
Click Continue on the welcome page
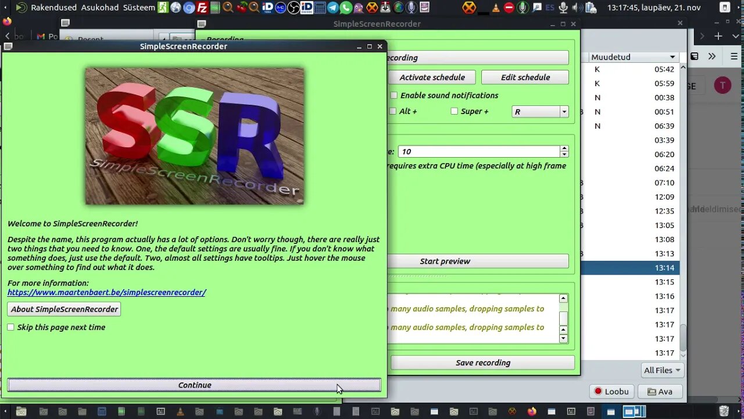pos(194,385)
